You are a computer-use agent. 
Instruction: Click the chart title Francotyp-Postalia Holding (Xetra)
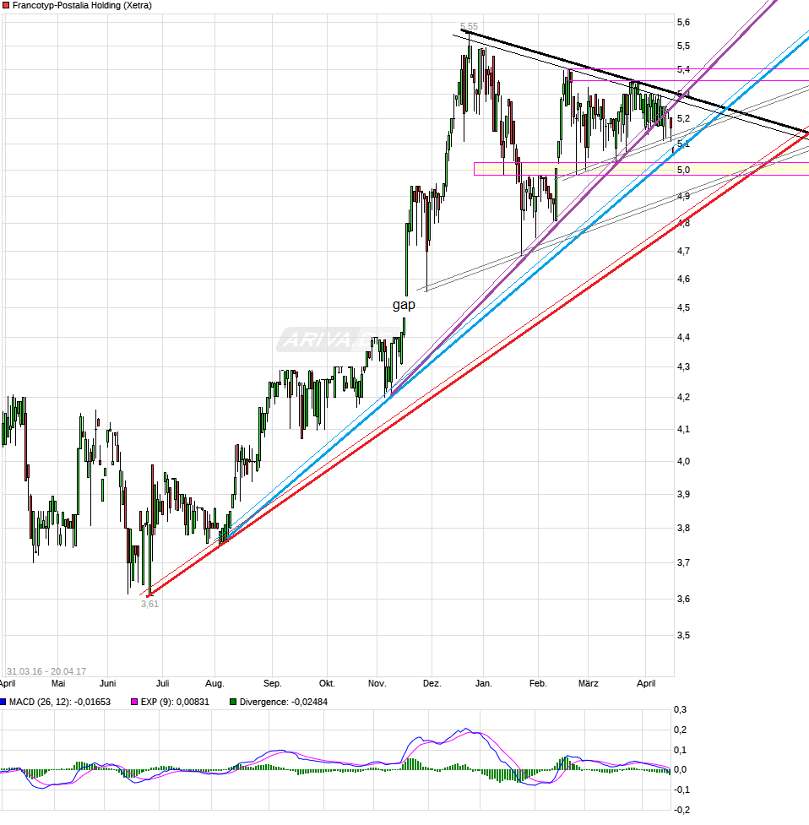tap(82, 5)
